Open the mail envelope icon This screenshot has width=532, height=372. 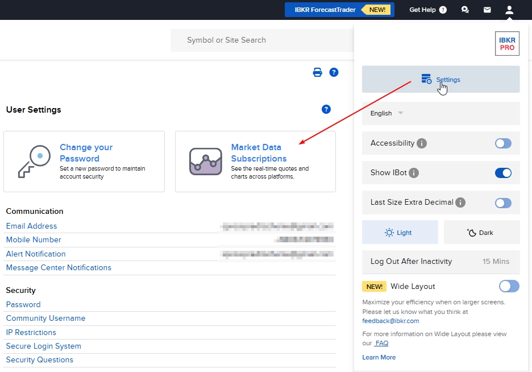click(487, 10)
